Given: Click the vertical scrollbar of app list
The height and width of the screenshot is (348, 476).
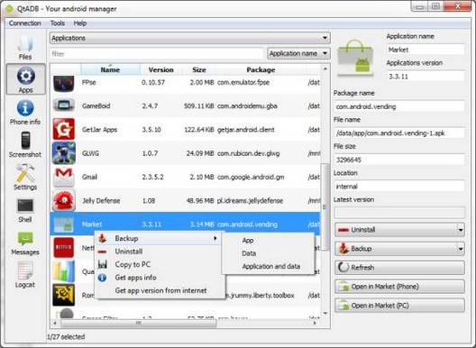Looking at the screenshot, I should pyautogui.click(x=325, y=206).
